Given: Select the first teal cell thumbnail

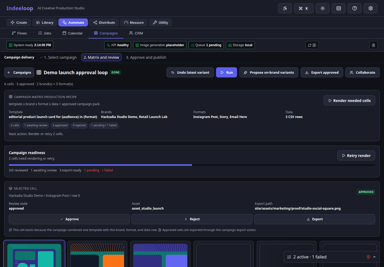Looking at the screenshot, I should 34,255.
